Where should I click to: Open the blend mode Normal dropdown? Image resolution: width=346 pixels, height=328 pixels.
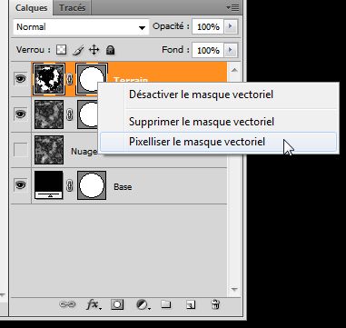click(x=81, y=27)
